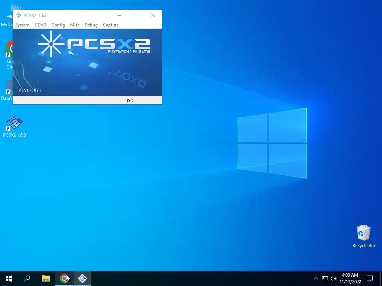Image resolution: width=382 pixels, height=286 pixels.
Task: Switch to PCSX2 taskbar button
Action: click(x=82, y=279)
